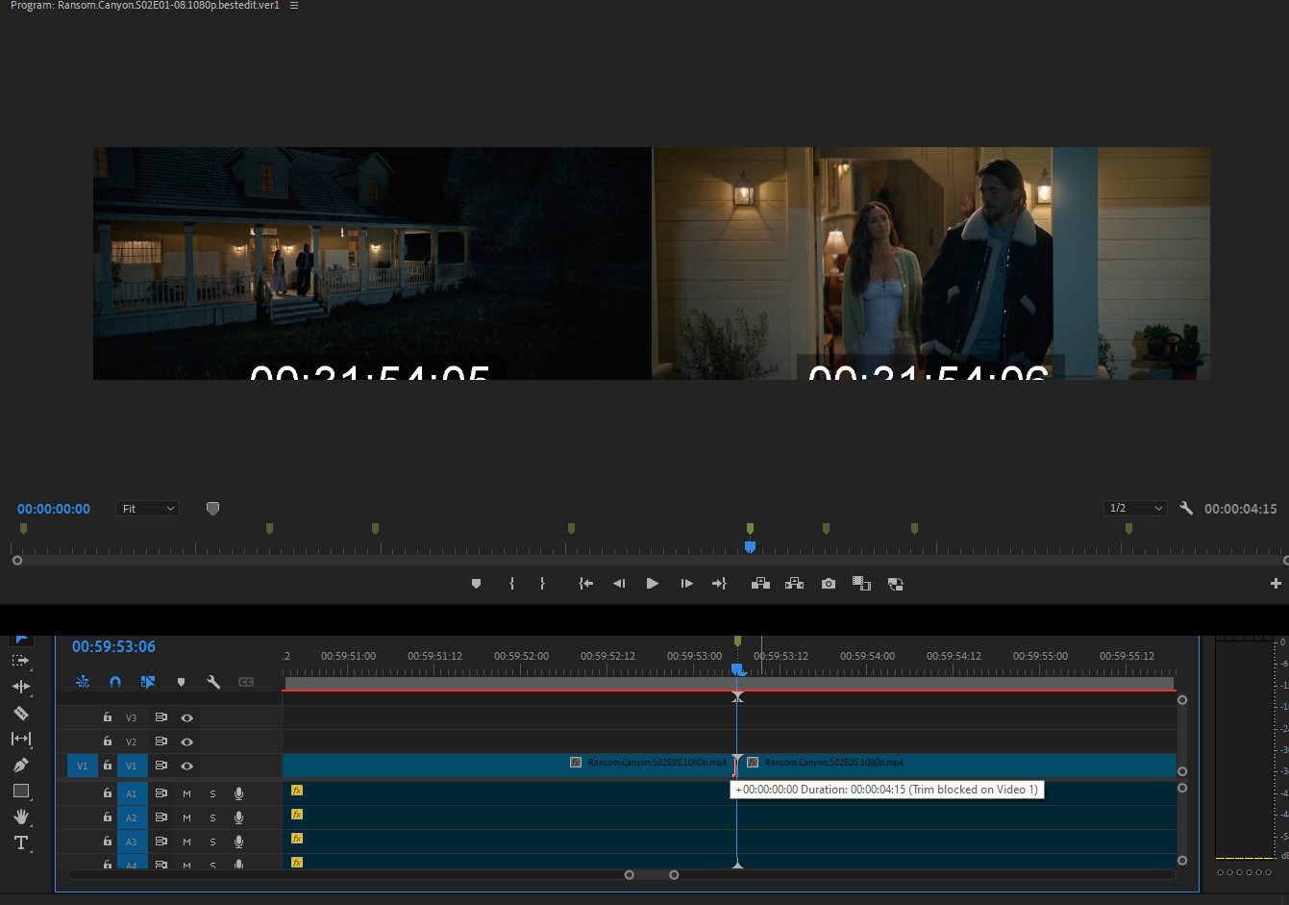
Task: Toggle the Proxies button
Action: pos(895,584)
